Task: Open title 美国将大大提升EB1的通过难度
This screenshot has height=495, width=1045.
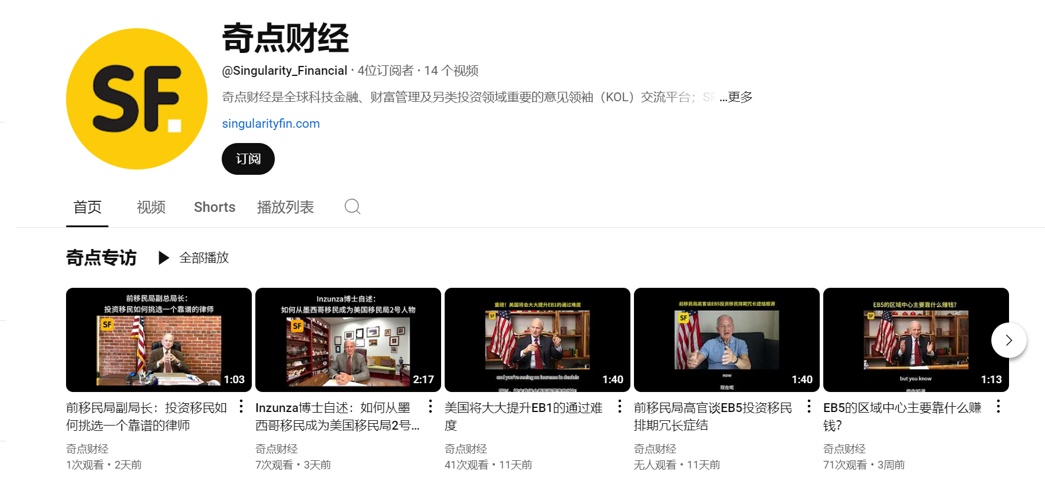Action: [524, 416]
